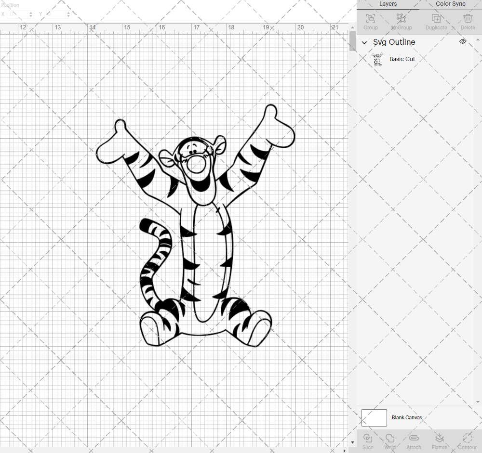
Task: Click the vertical scrollbar of the canvas
Action: 353,41
